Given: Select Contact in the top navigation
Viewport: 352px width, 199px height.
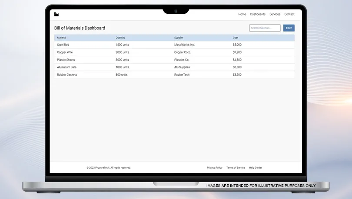Looking at the screenshot, I should 289,14.
